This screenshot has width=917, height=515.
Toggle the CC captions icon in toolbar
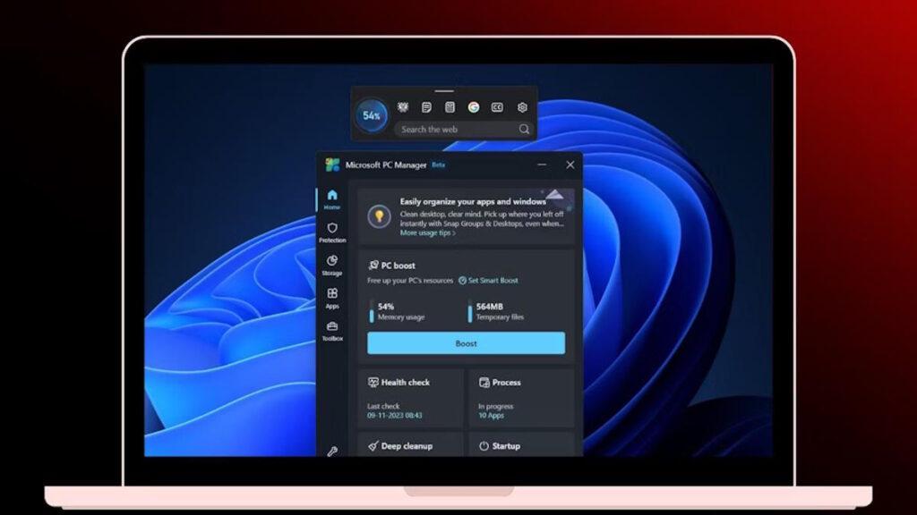(x=497, y=107)
